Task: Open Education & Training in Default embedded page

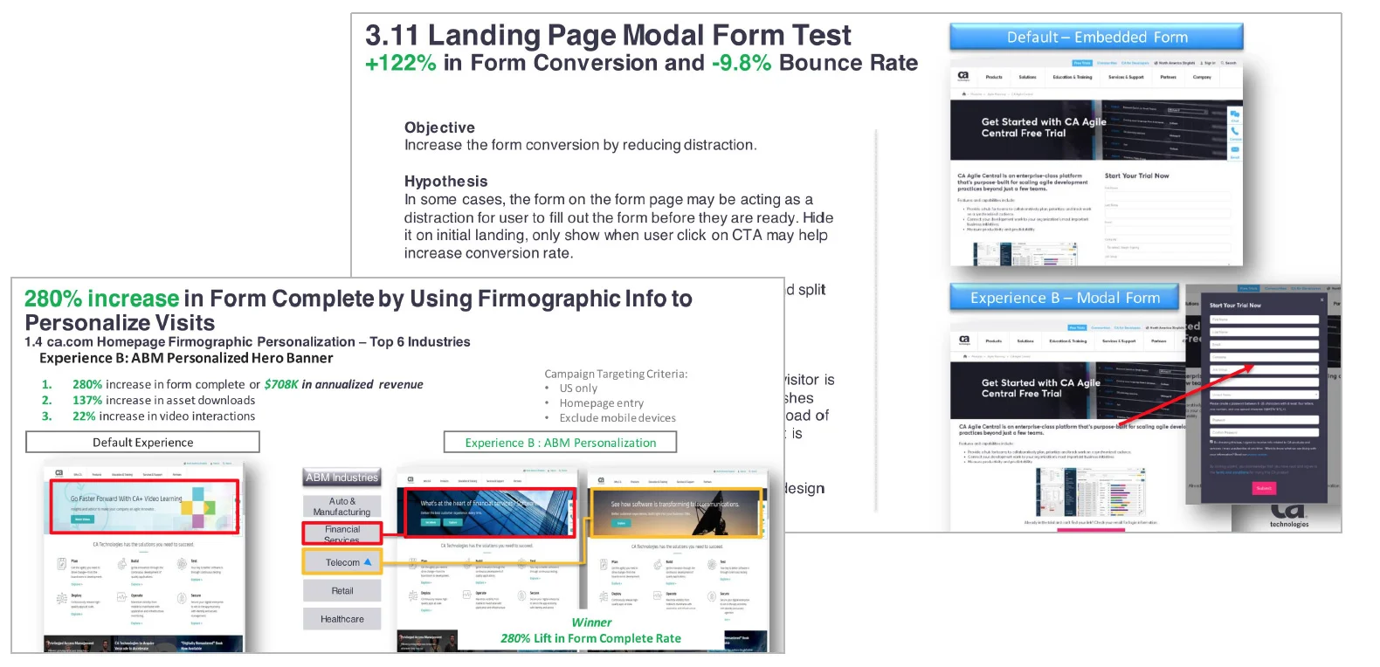Action: pyautogui.click(x=1073, y=77)
